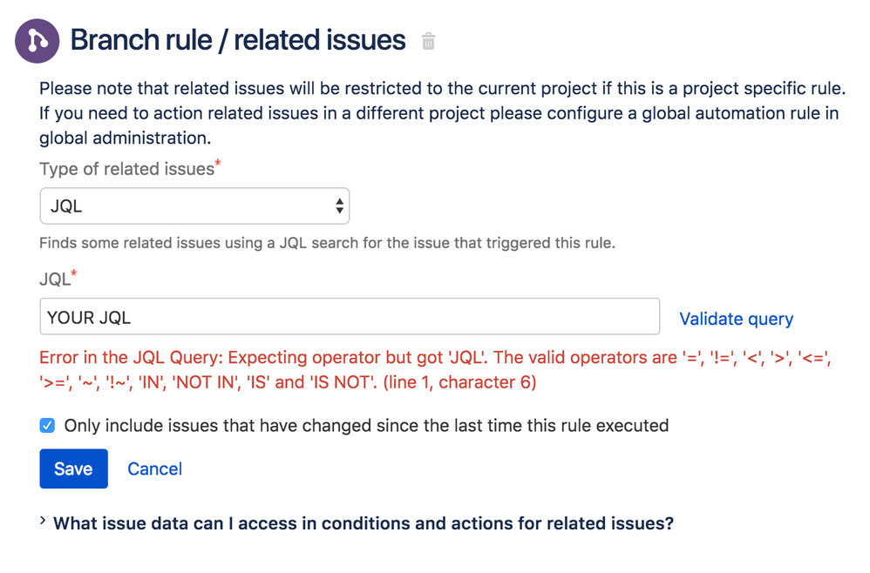Cancel the branch rule changes
The height and width of the screenshot is (573, 870).
click(155, 469)
